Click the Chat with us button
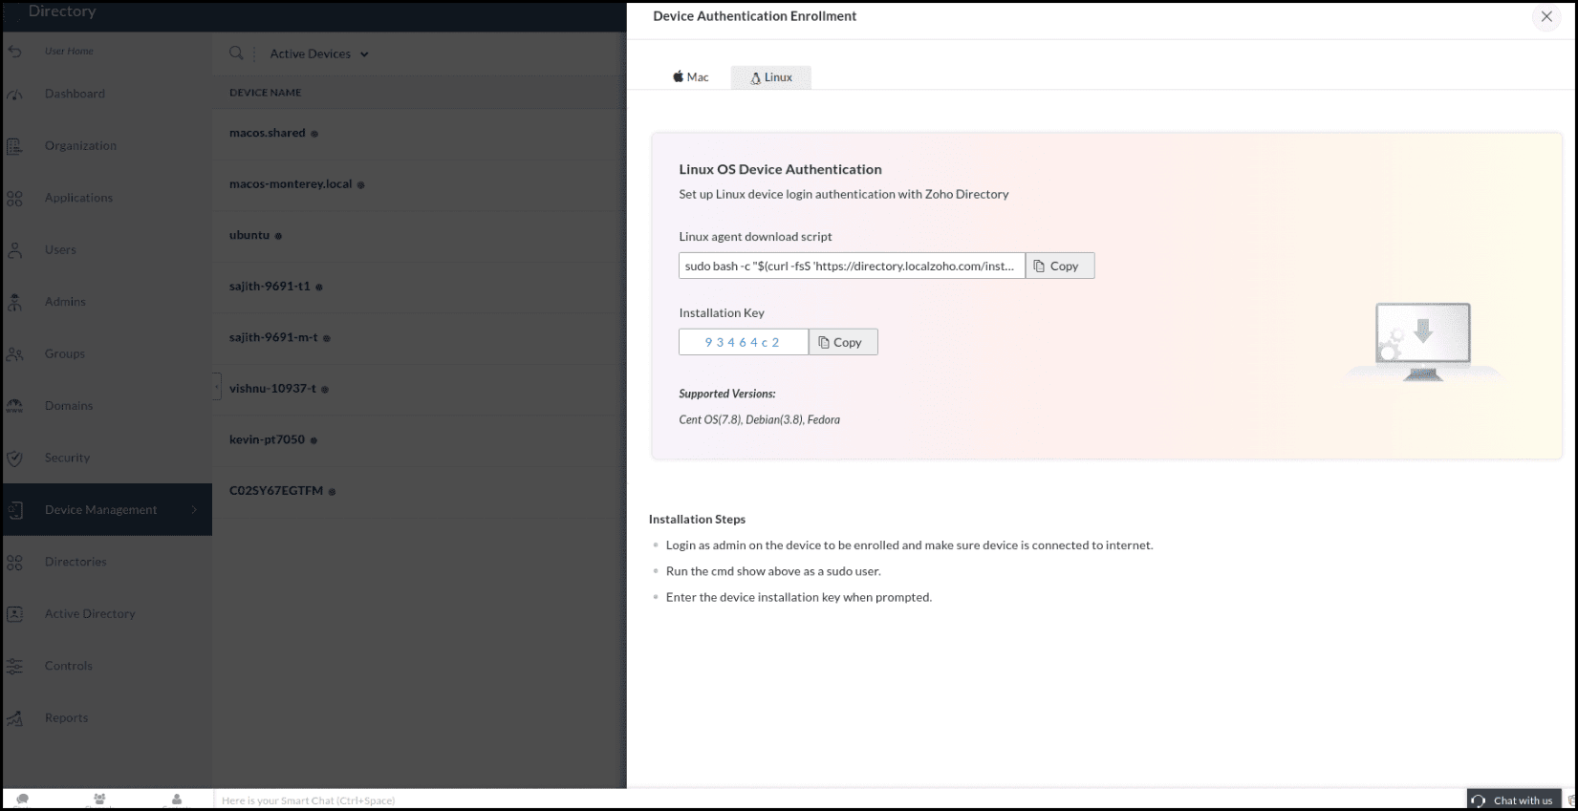This screenshot has width=1578, height=811. (1514, 800)
